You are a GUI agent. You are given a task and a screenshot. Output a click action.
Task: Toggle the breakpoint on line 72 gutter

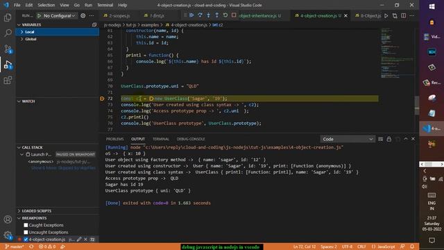(102, 99)
